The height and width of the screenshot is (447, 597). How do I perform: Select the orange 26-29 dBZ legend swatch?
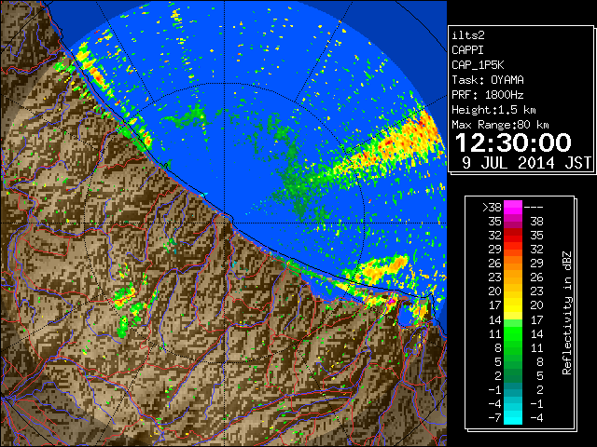[513, 264]
